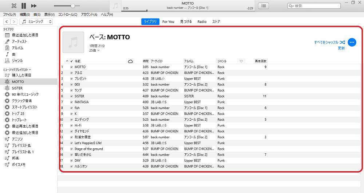Open the Up Next list icon
The height and width of the screenshot is (193, 364).
[264, 6]
